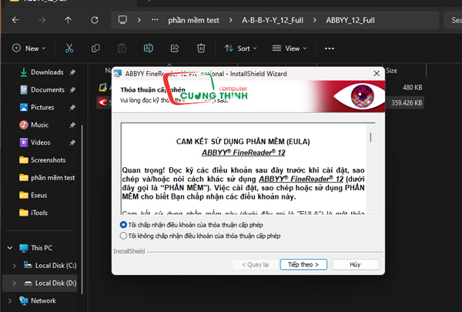Open the Sort dropdown
Screen dimensions: 462x312
[240, 48]
